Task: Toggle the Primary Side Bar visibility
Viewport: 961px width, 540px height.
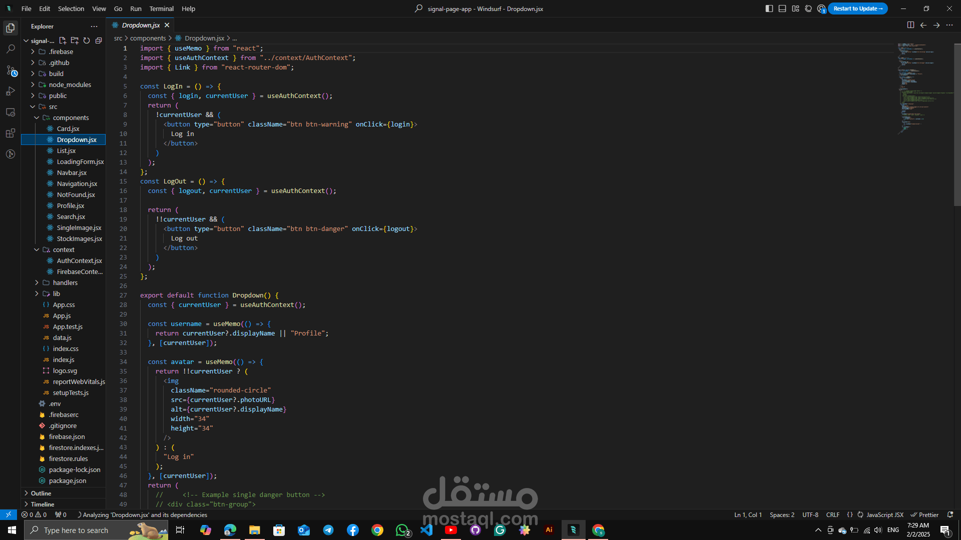Action: (x=769, y=8)
